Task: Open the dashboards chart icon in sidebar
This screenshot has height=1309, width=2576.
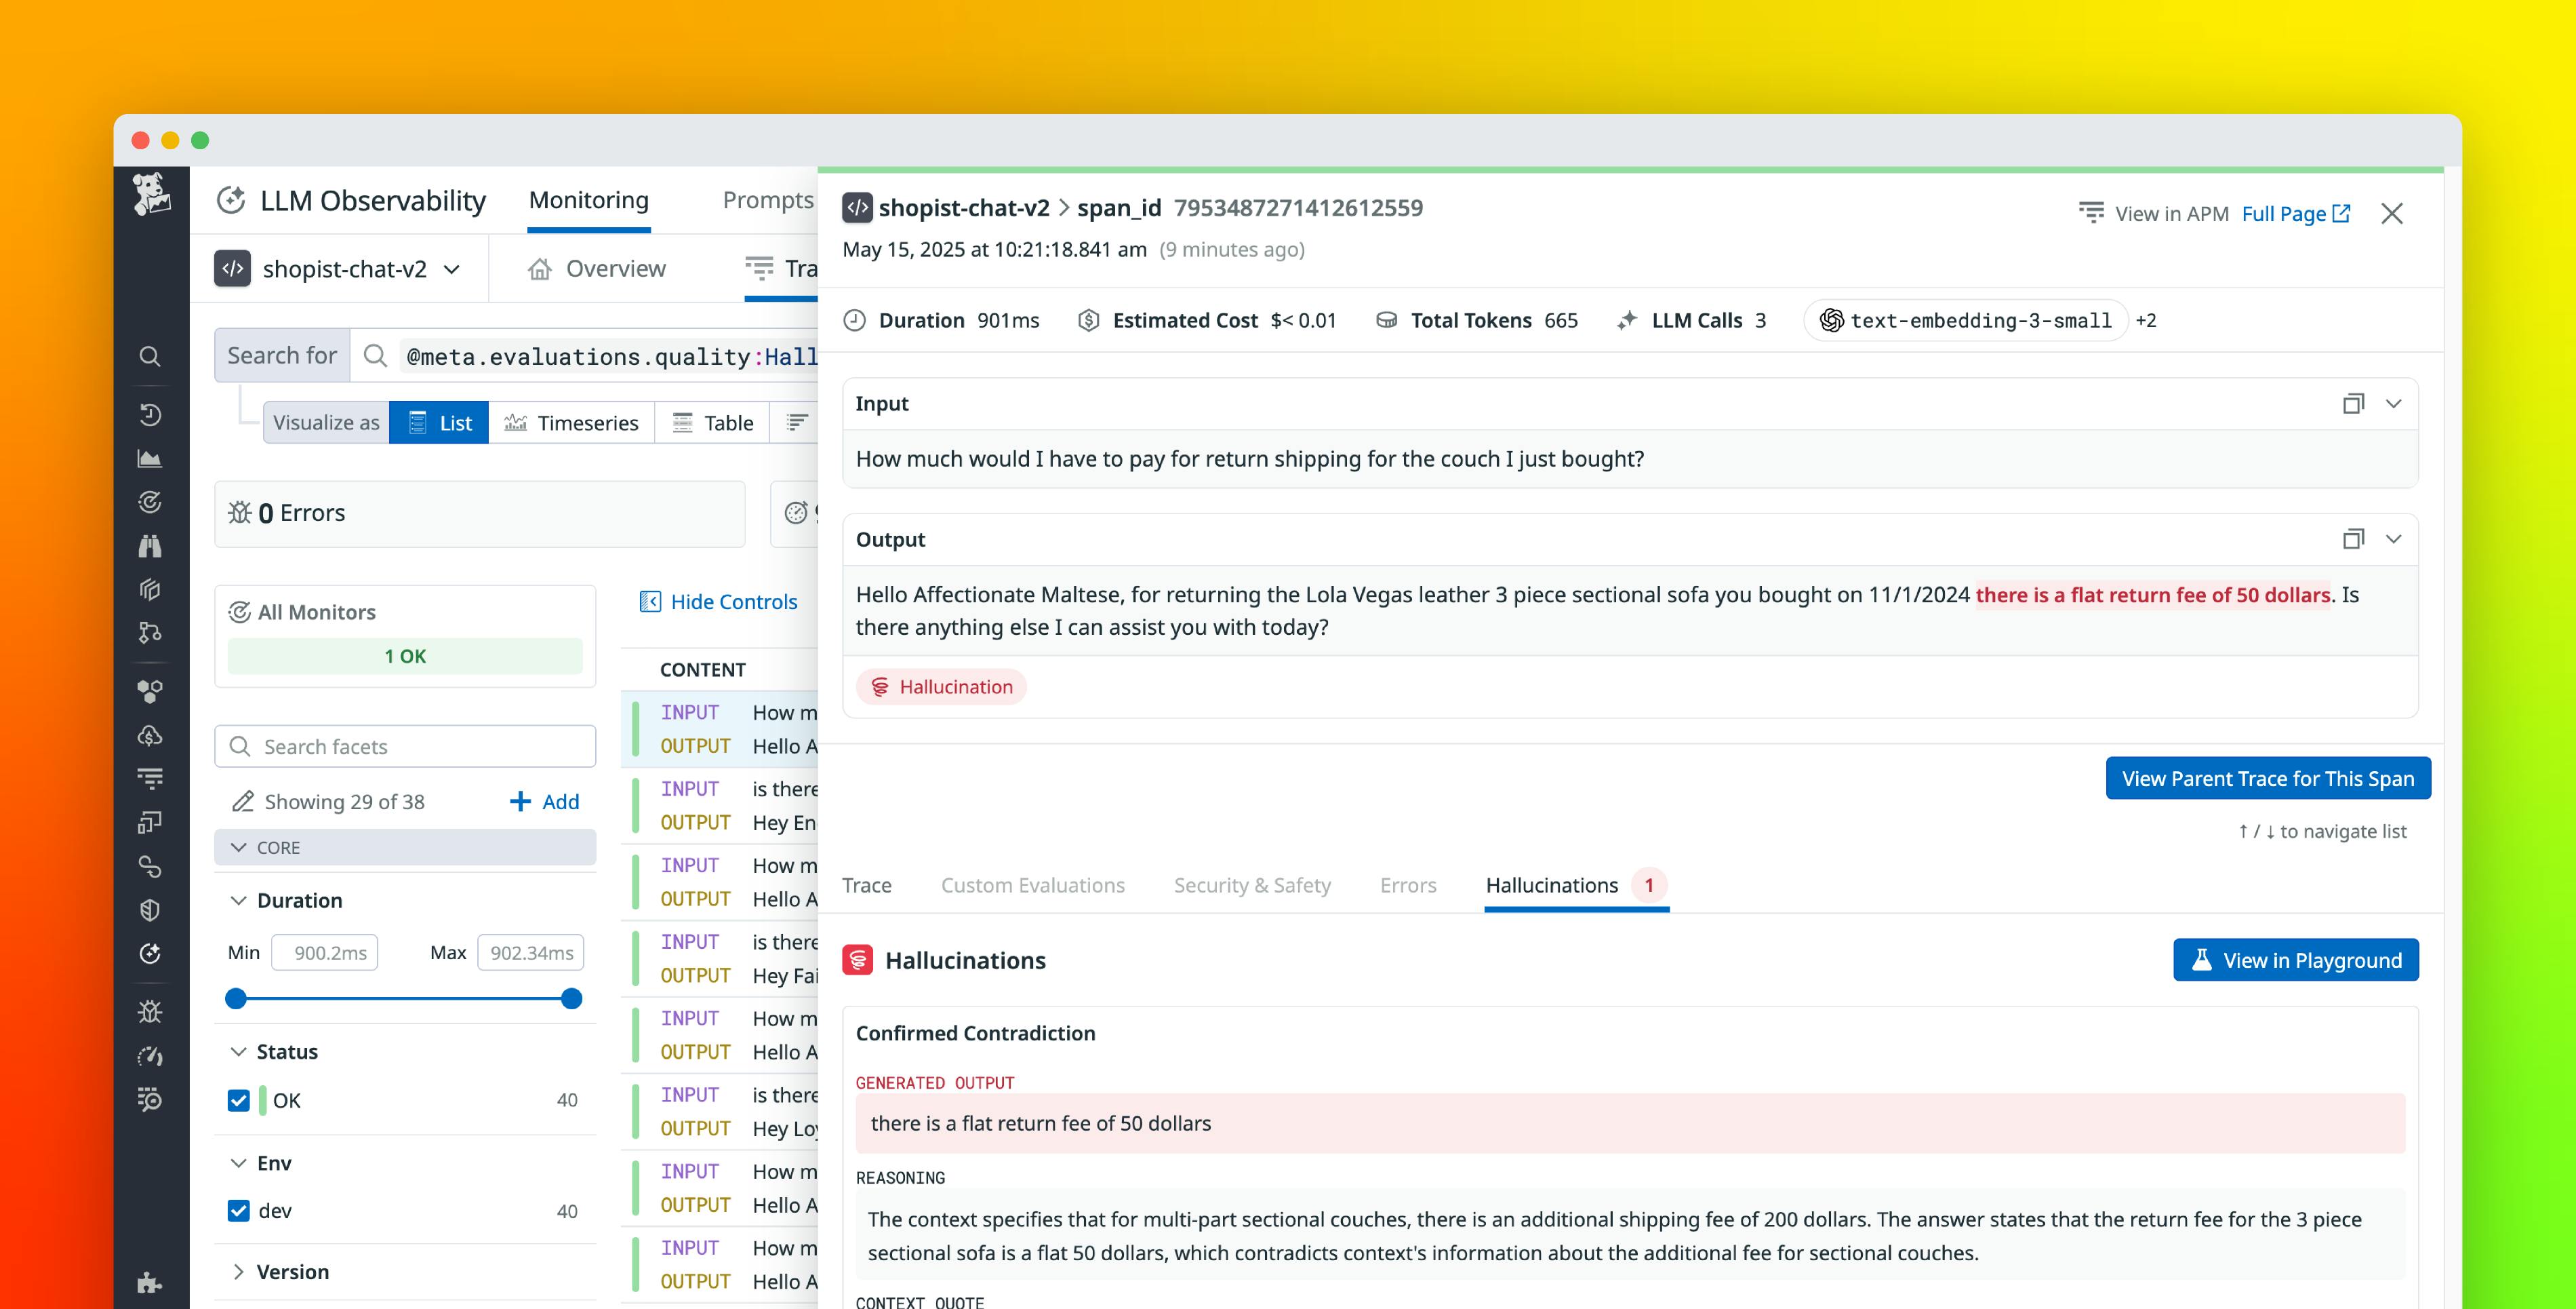Action: pyautogui.click(x=150, y=457)
